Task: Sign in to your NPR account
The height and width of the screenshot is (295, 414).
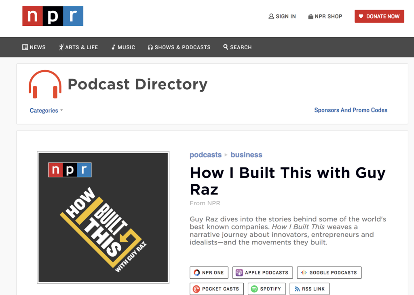Action: click(x=282, y=16)
